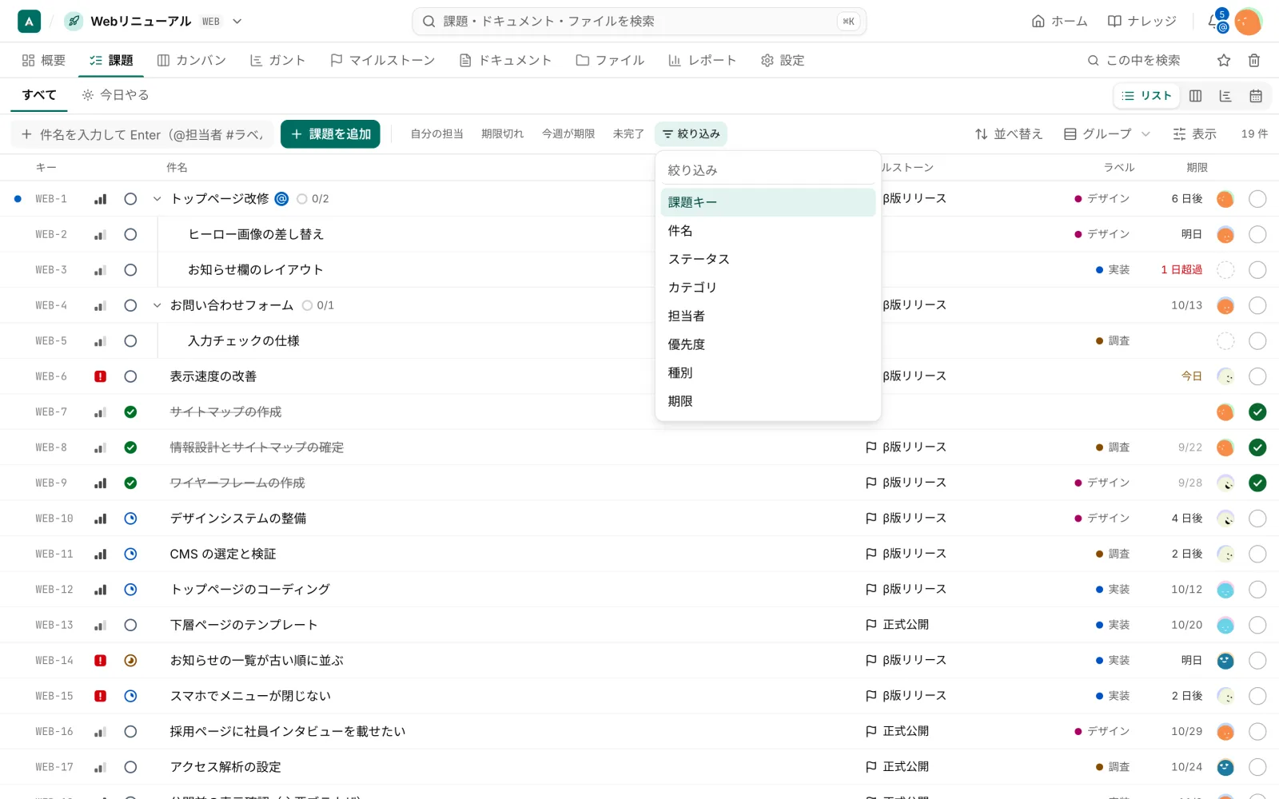Click the 課題を追加 button

pyautogui.click(x=330, y=134)
